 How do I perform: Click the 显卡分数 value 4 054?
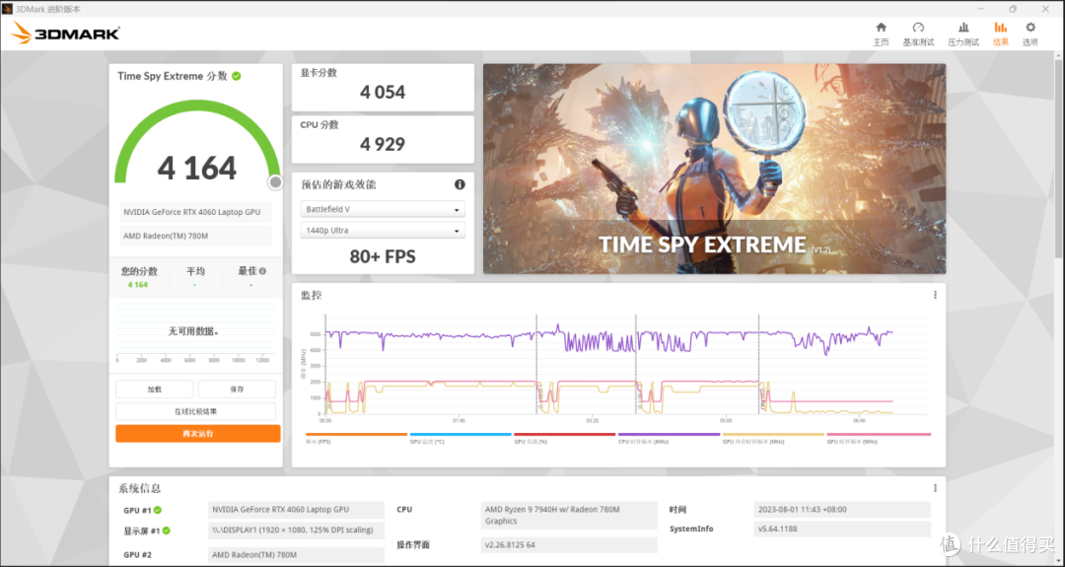(383, 93)
